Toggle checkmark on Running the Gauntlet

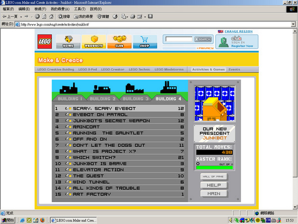pos(67,133)
